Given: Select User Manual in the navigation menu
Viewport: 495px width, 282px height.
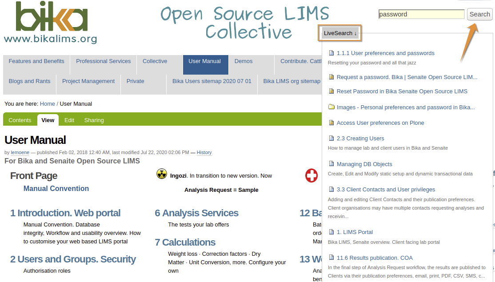Looking at the screenshot, I should pyautogui.click(x=205, y=61).
